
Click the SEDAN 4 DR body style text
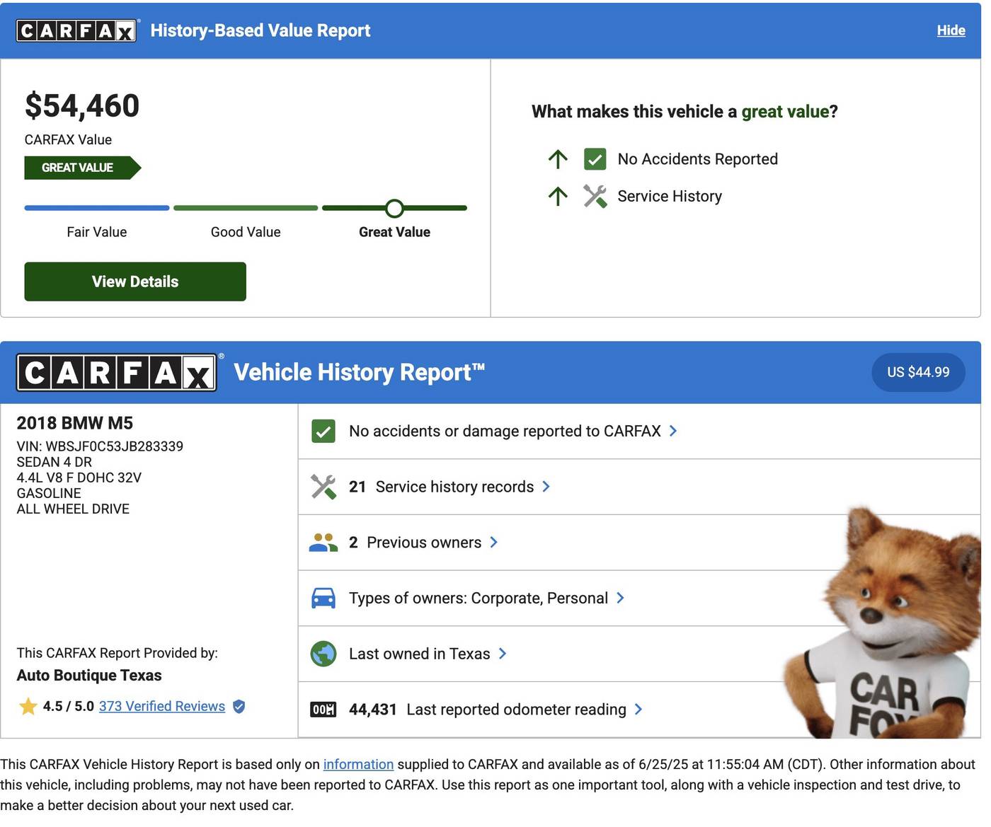(x=55, y=462)
